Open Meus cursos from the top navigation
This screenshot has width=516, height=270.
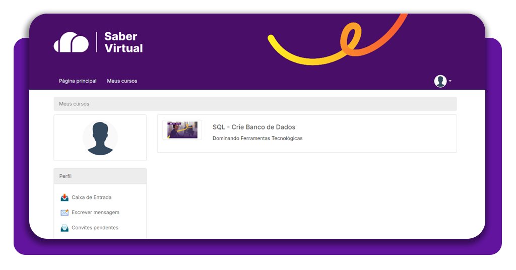coord(122,81)
